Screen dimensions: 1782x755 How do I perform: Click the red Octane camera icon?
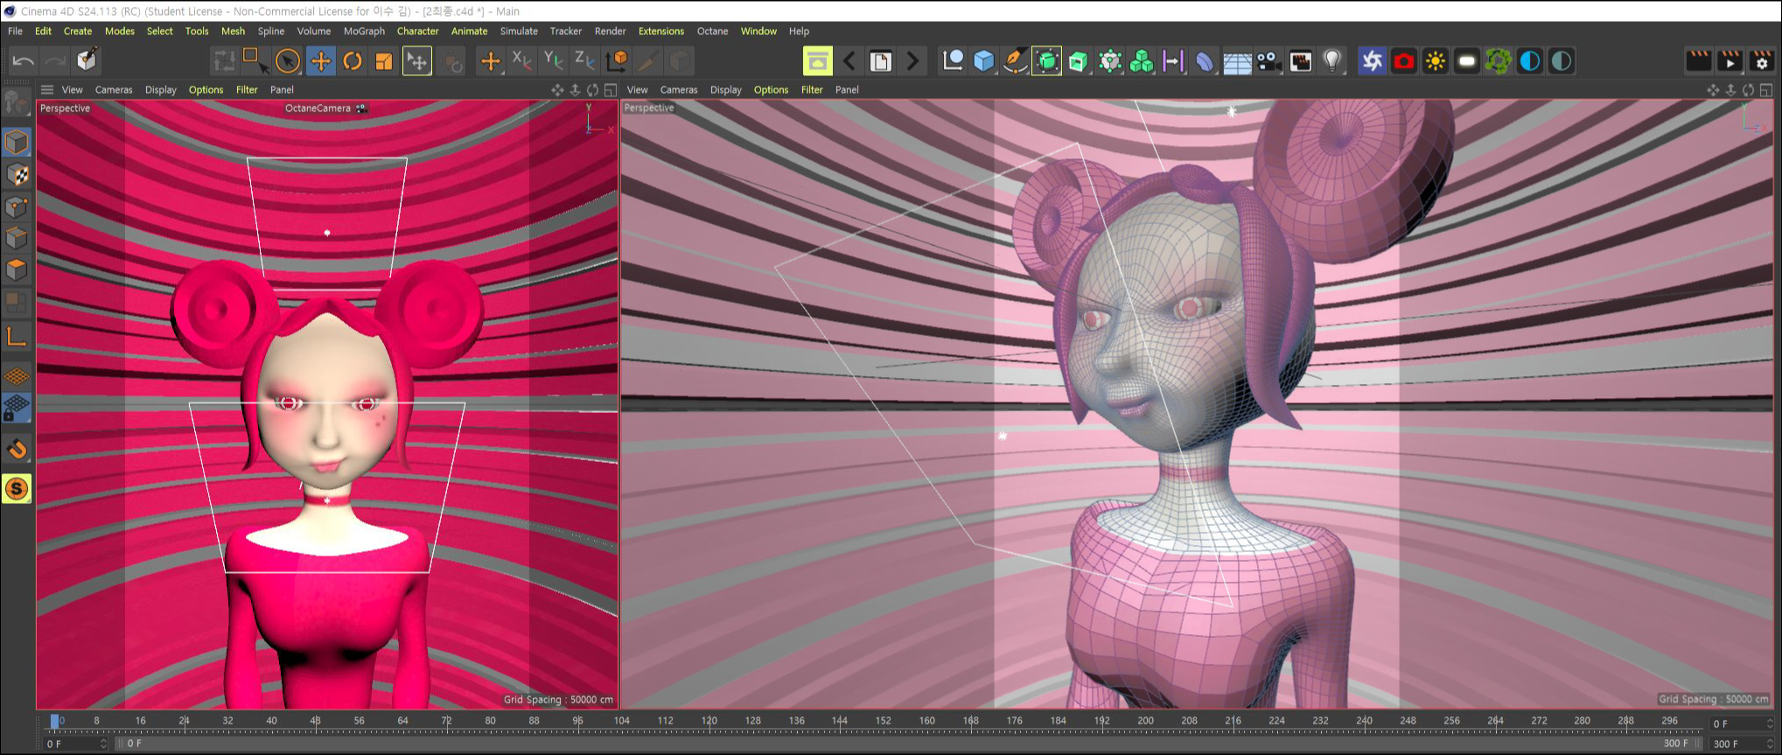[1403, 60]
